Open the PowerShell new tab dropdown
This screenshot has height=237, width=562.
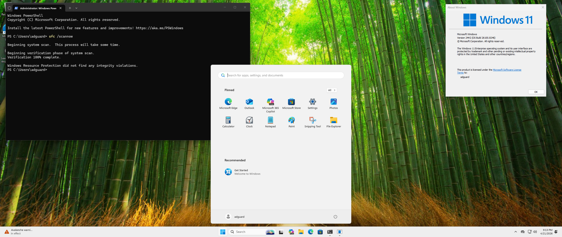tap(76, 8)
